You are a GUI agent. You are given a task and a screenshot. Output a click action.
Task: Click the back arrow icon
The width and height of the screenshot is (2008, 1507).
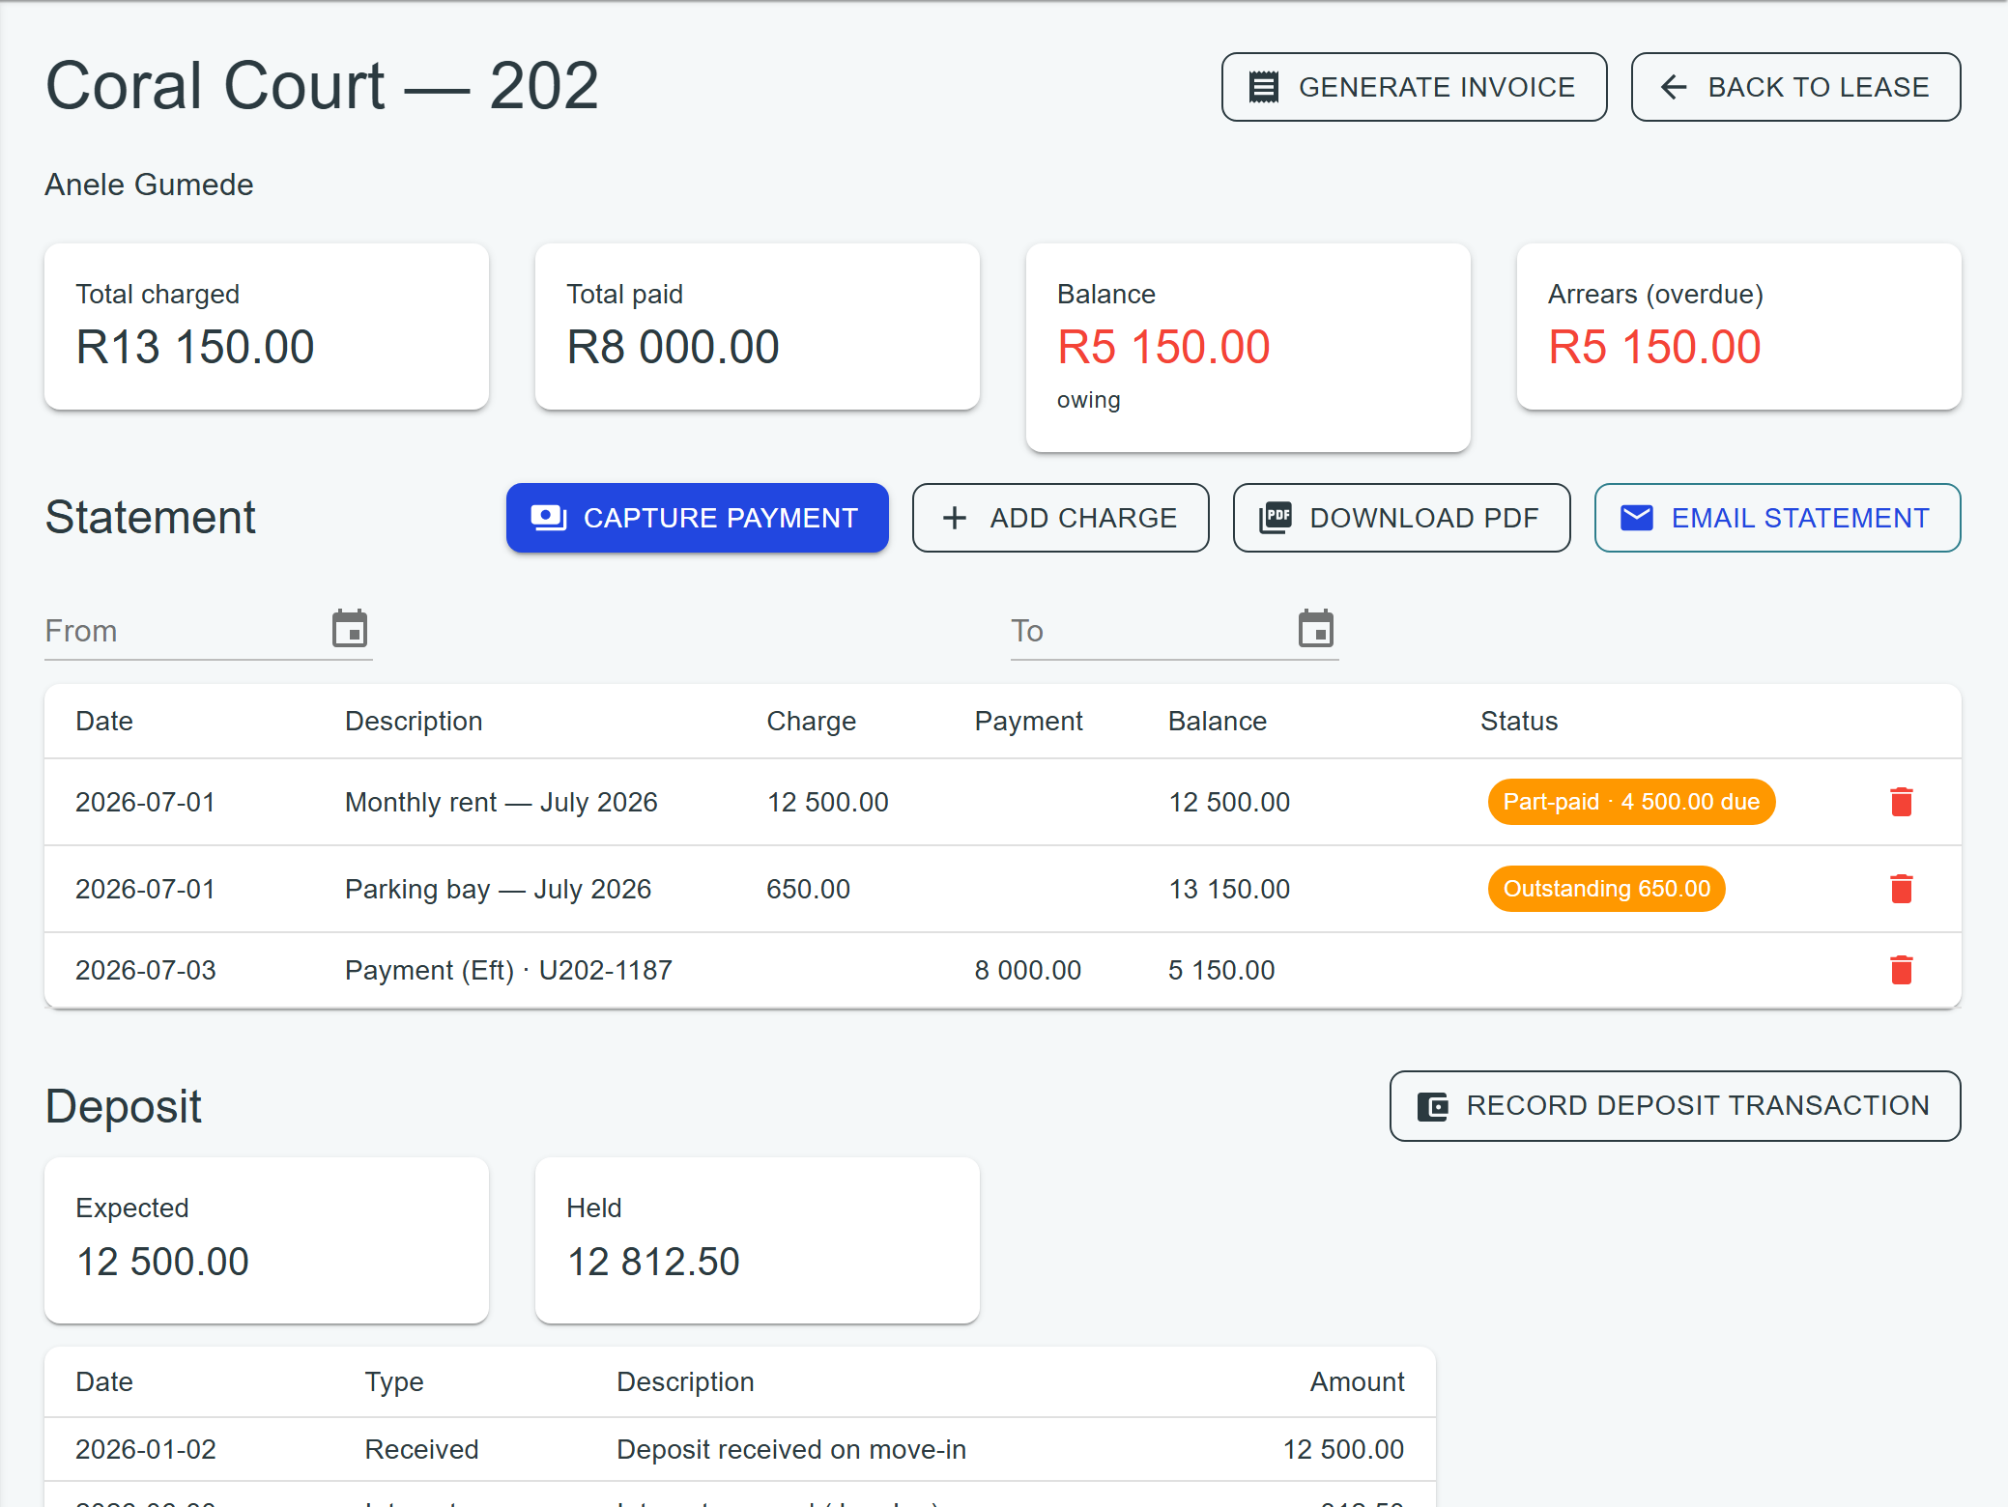(x=1673, y=87)
